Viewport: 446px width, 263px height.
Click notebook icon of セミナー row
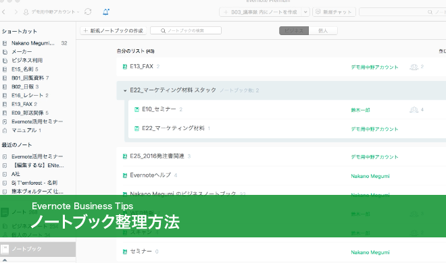(124, 252)
